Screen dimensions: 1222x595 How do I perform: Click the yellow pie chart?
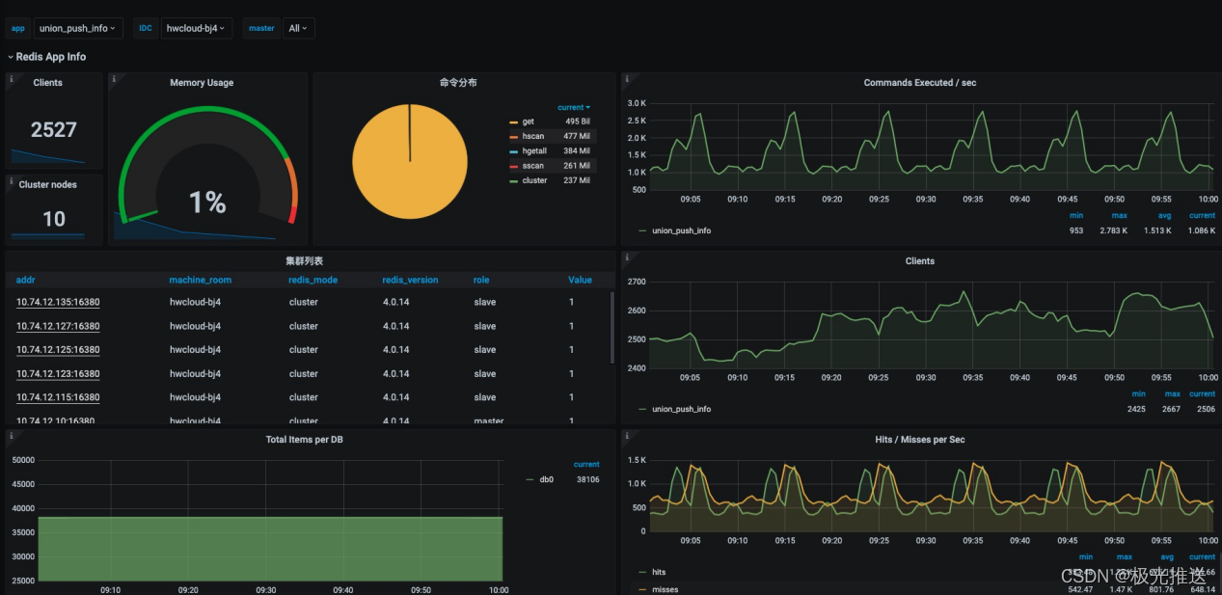click(x=409, y=160)
